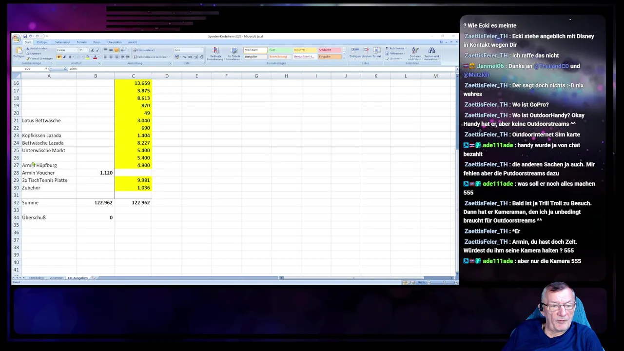Click the Name Box showing C27
The width and height of the screenshot is (624, 351).
28,69
